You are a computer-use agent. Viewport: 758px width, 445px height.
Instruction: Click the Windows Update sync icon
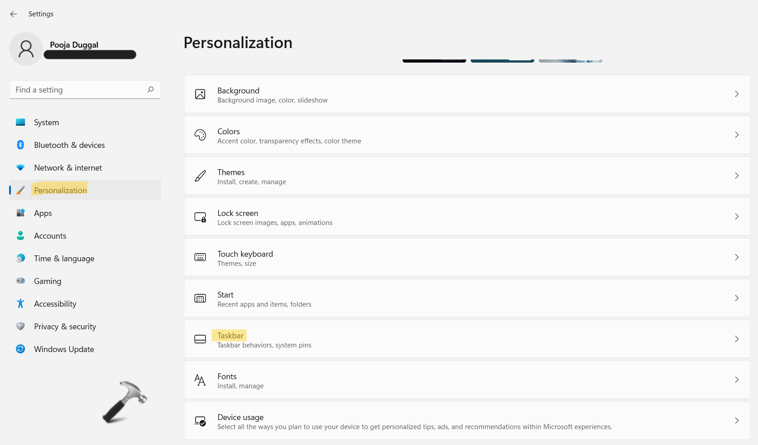tap(20, 349)
